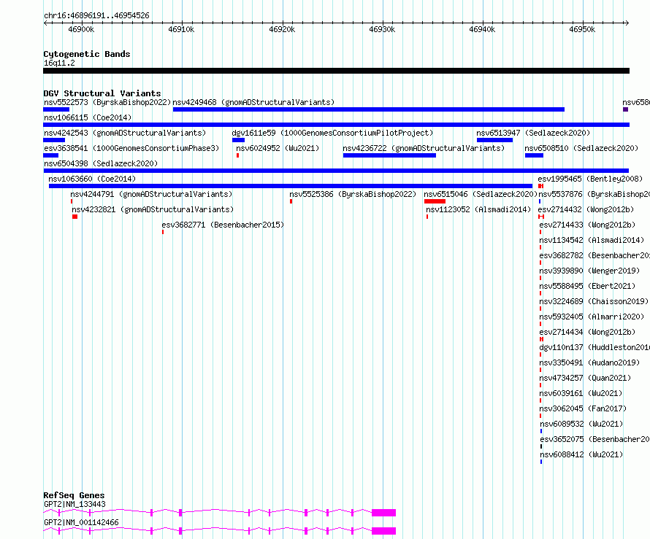Select nsv6089532 (Wu2021) label

coord(581,424)
